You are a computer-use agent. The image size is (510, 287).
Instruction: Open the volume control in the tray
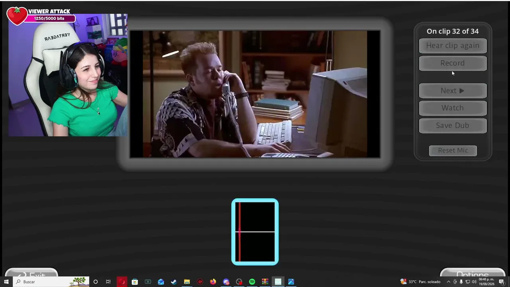point(474,282)
